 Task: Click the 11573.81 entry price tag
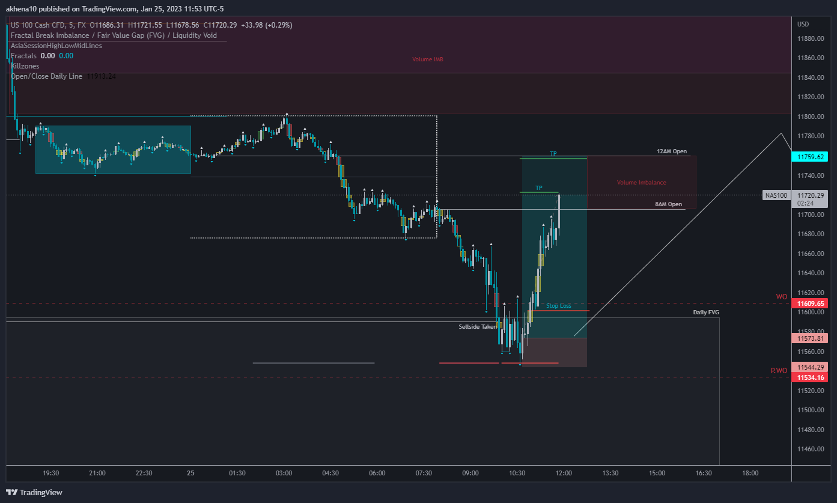coord(810,338)
